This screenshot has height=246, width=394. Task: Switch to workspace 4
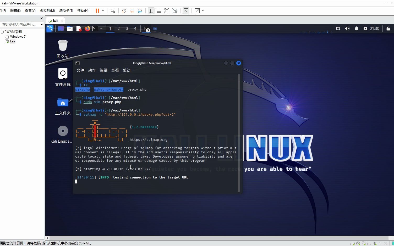135,29
